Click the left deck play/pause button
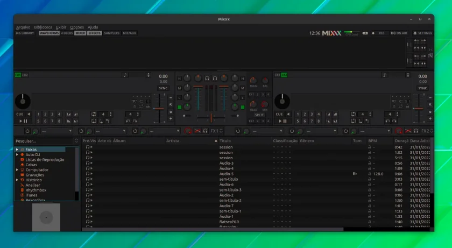This screenshot has height=248, width=452. click(x=23, y=121)
